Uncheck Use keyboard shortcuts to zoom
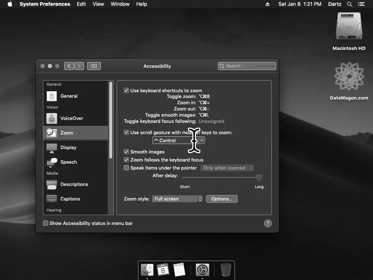 (x=126, y=90)
